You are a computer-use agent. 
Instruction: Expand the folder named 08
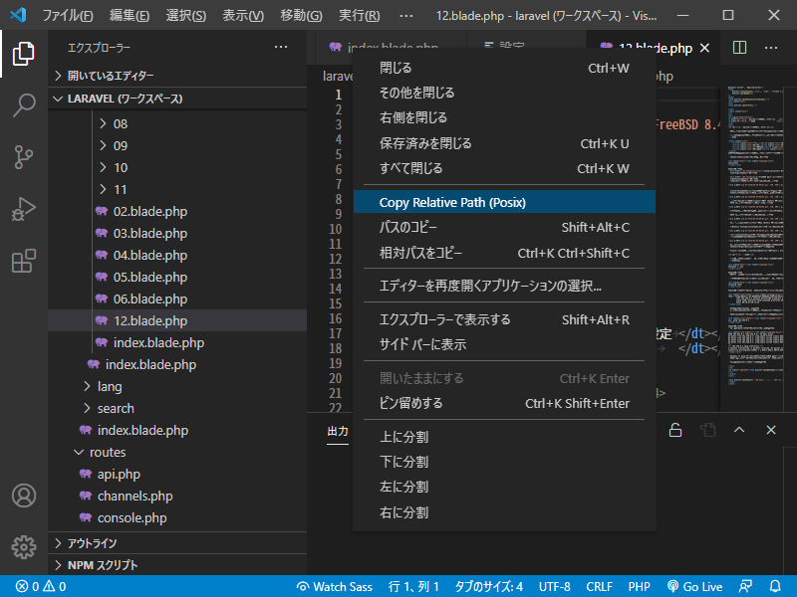click(x=120, y=124)
